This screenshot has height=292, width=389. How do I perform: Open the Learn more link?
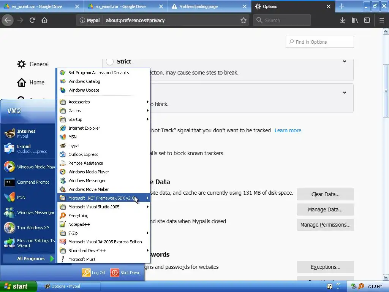coord(288,130)
